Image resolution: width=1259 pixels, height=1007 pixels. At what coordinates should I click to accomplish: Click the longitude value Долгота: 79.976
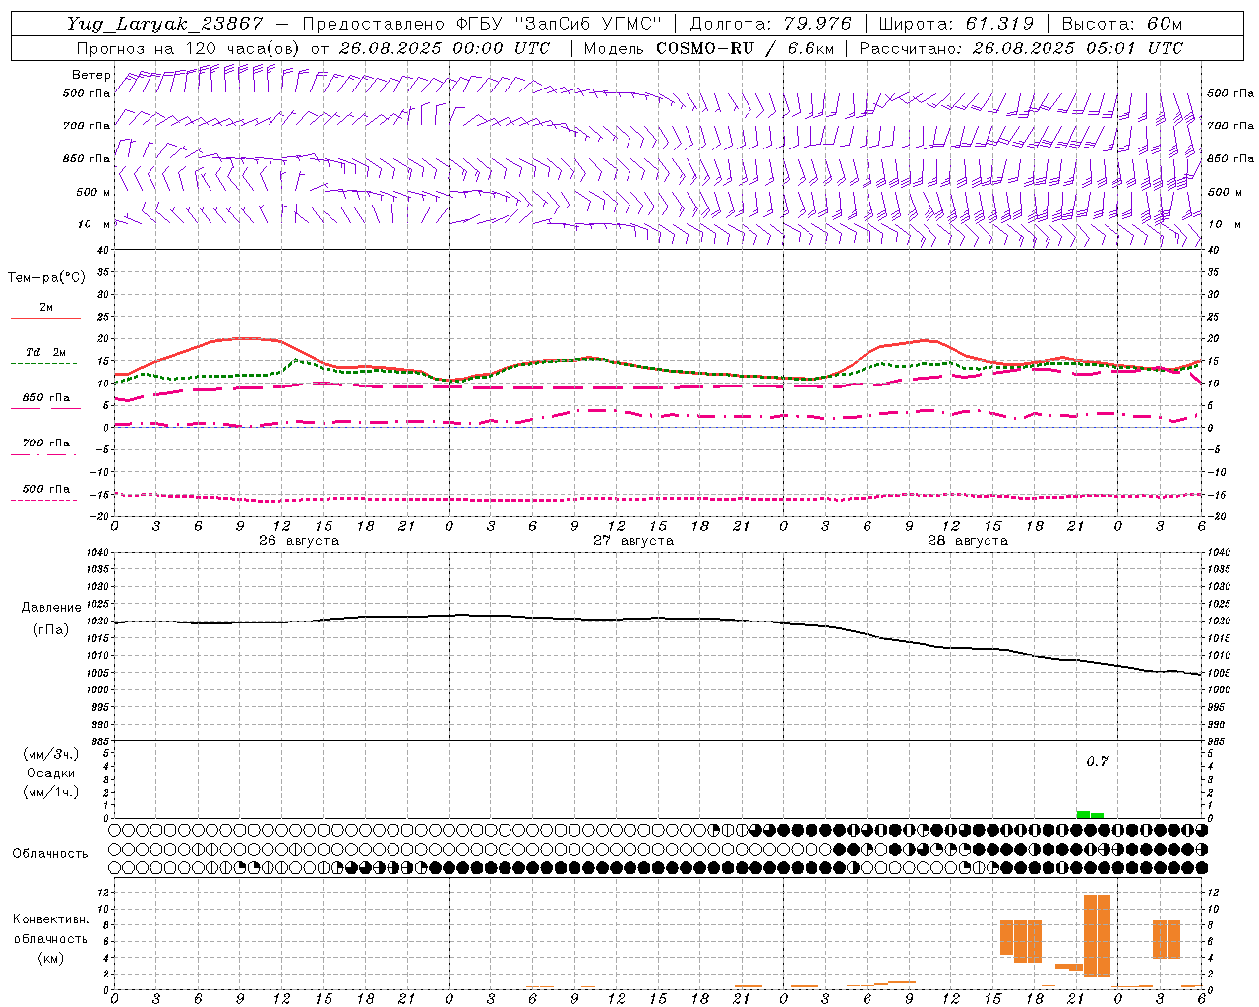click(770, 24)
